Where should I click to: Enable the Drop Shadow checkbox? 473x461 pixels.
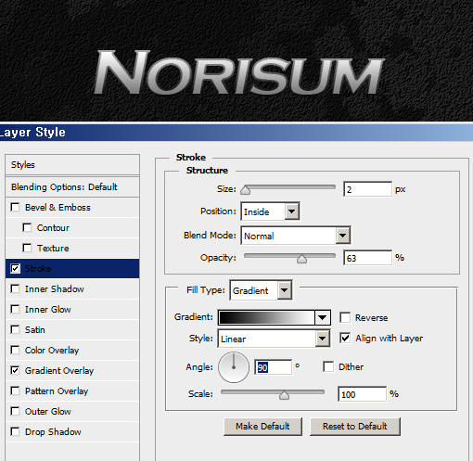(15, 431)
